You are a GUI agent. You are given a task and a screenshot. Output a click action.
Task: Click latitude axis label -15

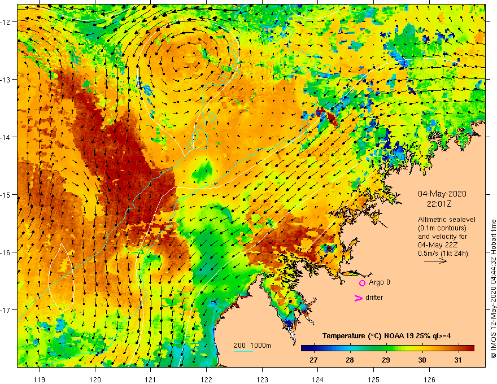pyautogui.click(x=6, y=195)
